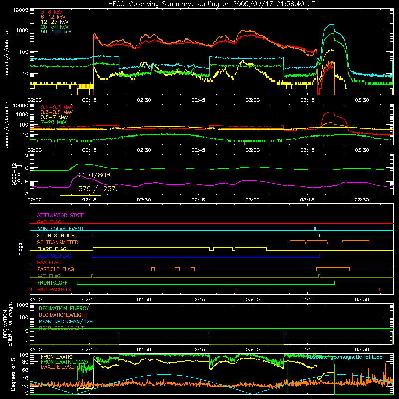Click the REAR_DEC_CHAN/128 legend label
Image resolution: width=399 pixels, height=399 pixels.
tap(66, 321)
